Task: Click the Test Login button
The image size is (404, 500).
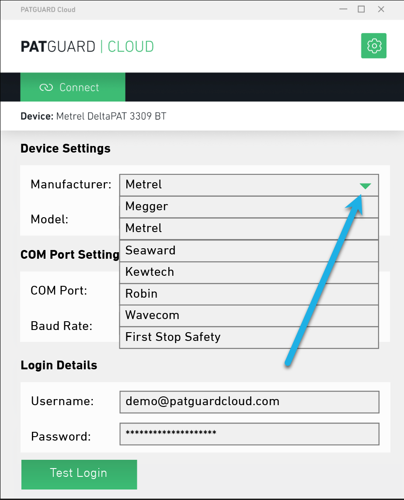Action: click(x=79, y=475)
